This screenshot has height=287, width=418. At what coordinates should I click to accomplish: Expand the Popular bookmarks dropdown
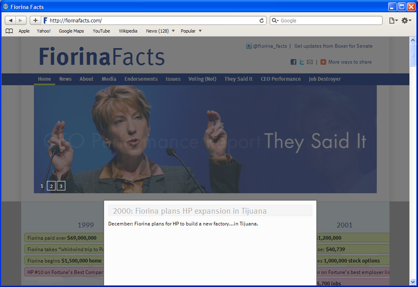(x=199, y=31)
